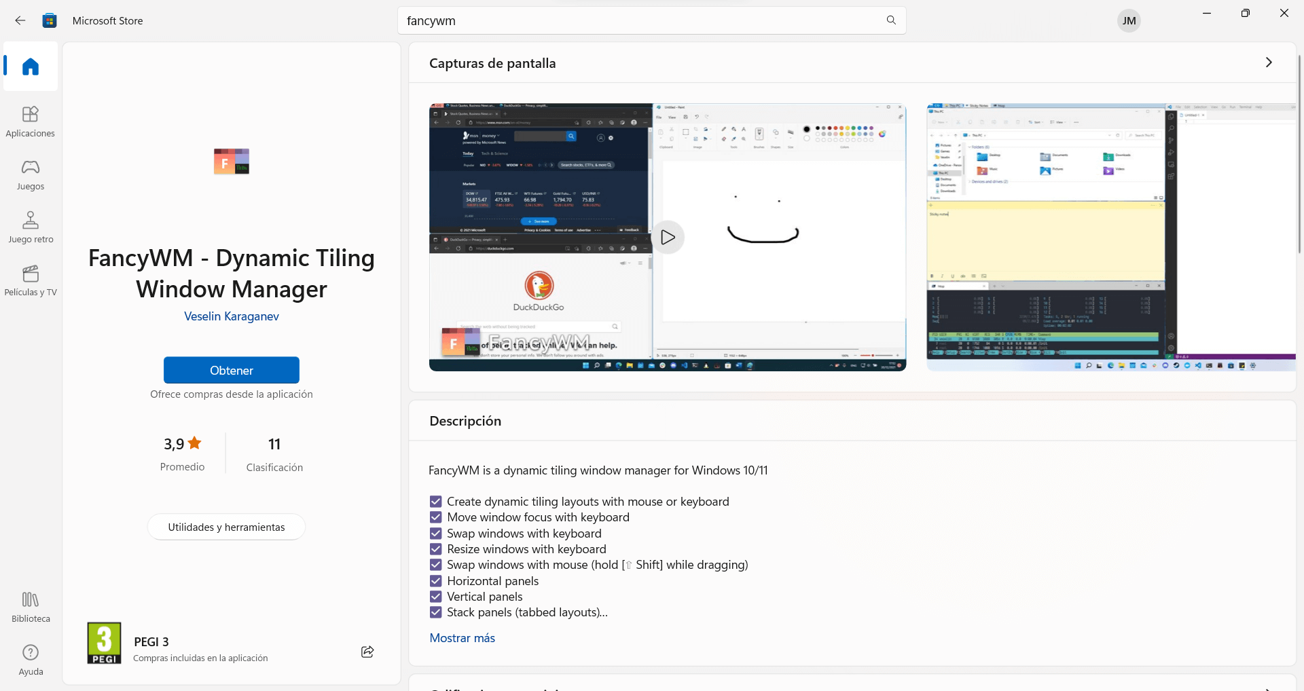Open Ayuda help section
The height and width of the screenshot is (691, 1304).
[31, 660]
